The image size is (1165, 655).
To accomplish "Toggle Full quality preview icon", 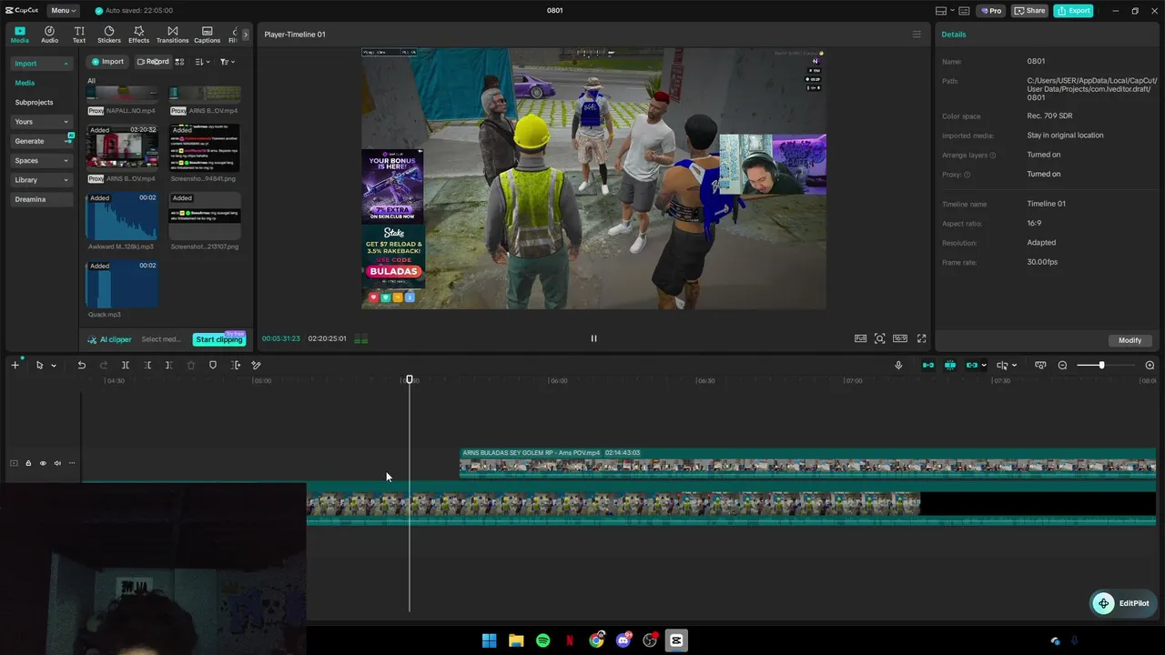I will point(860,338).
